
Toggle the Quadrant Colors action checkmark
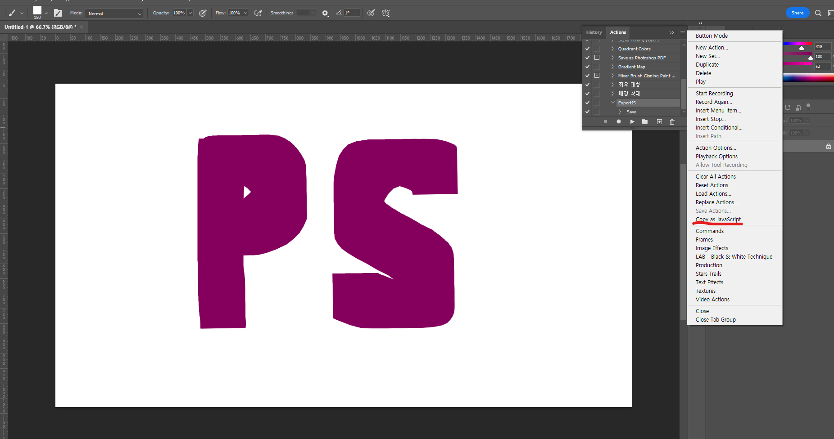[x=587, y=49]
